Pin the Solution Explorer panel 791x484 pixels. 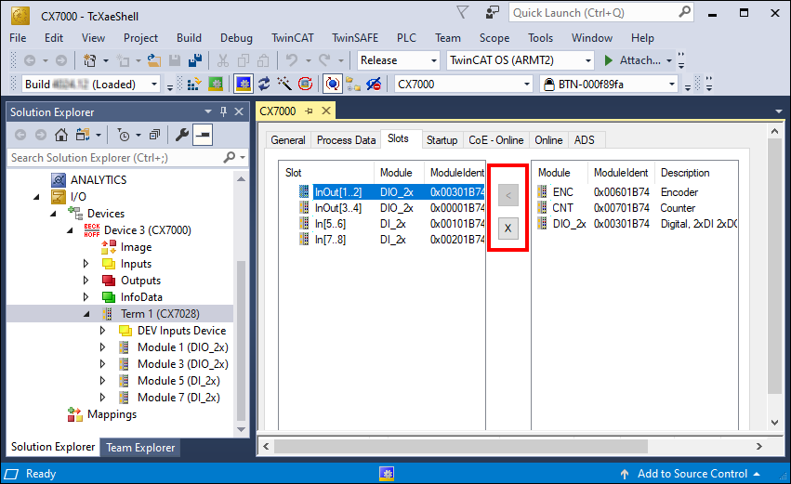[x=223, y=111]
